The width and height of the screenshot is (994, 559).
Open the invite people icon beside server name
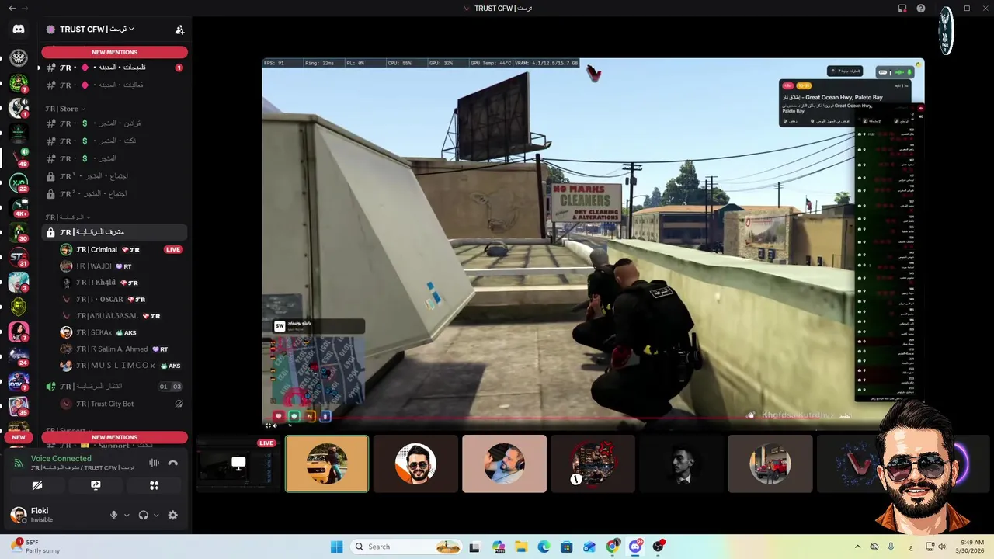point(179,30)
